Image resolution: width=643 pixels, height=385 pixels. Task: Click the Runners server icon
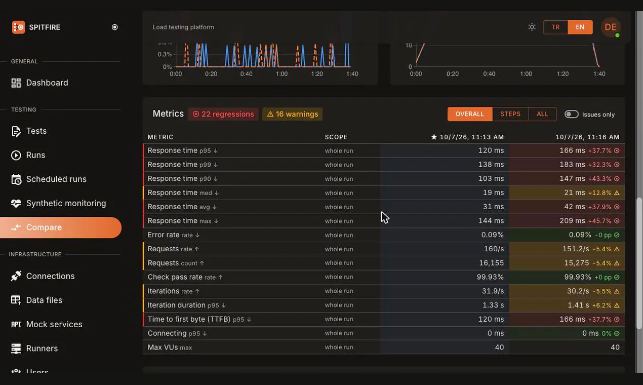tap(16, 349)
